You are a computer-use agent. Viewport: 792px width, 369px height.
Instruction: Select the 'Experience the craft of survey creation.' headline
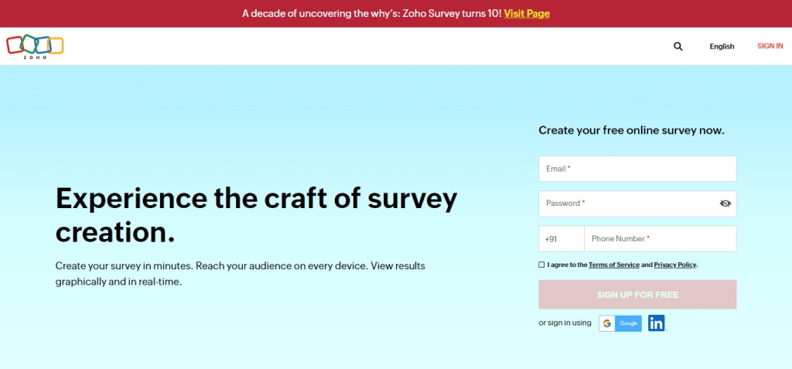[x=256, y=215]
